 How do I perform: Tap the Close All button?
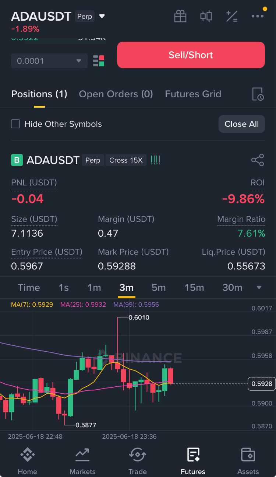click(242, 124)
